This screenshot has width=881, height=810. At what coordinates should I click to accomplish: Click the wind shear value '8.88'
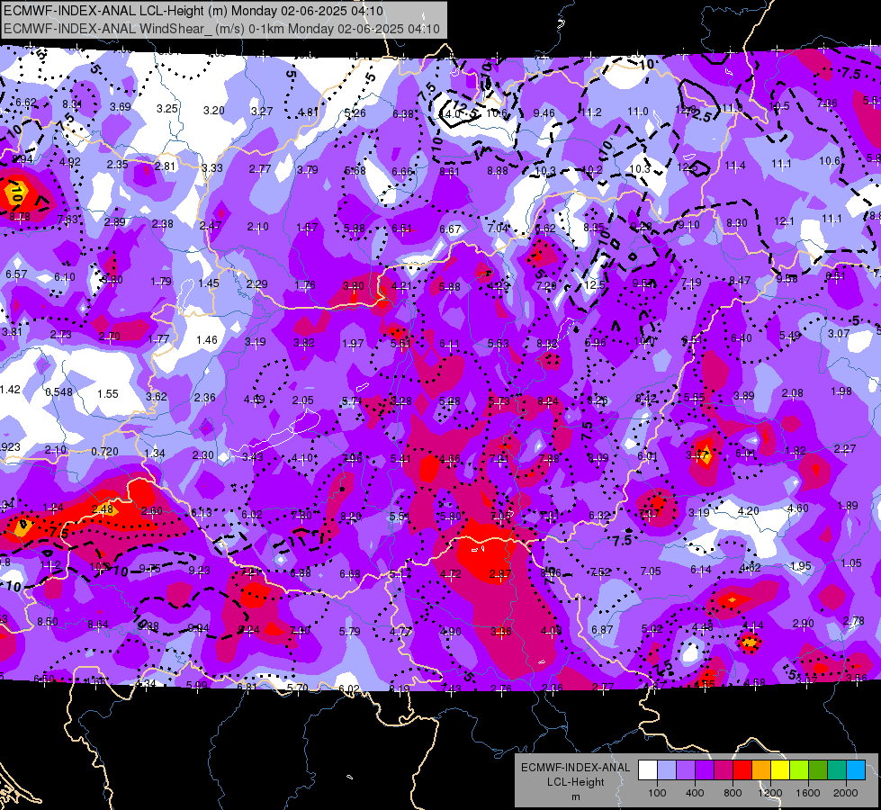[x=498, y=170]
